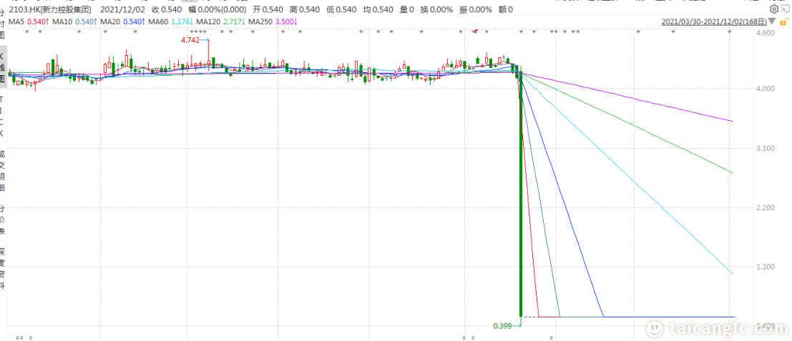Click the MA250 indicator label
Viewport: 792px width, 341px height.
click(263, 22)
